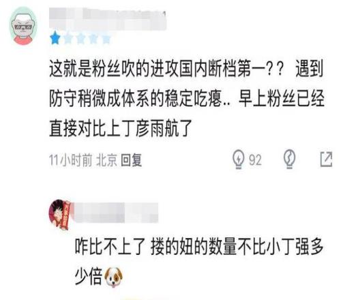Click the first filled blue star
The height and width of the screenshot is (300, 341).
(x=55, y=39)
